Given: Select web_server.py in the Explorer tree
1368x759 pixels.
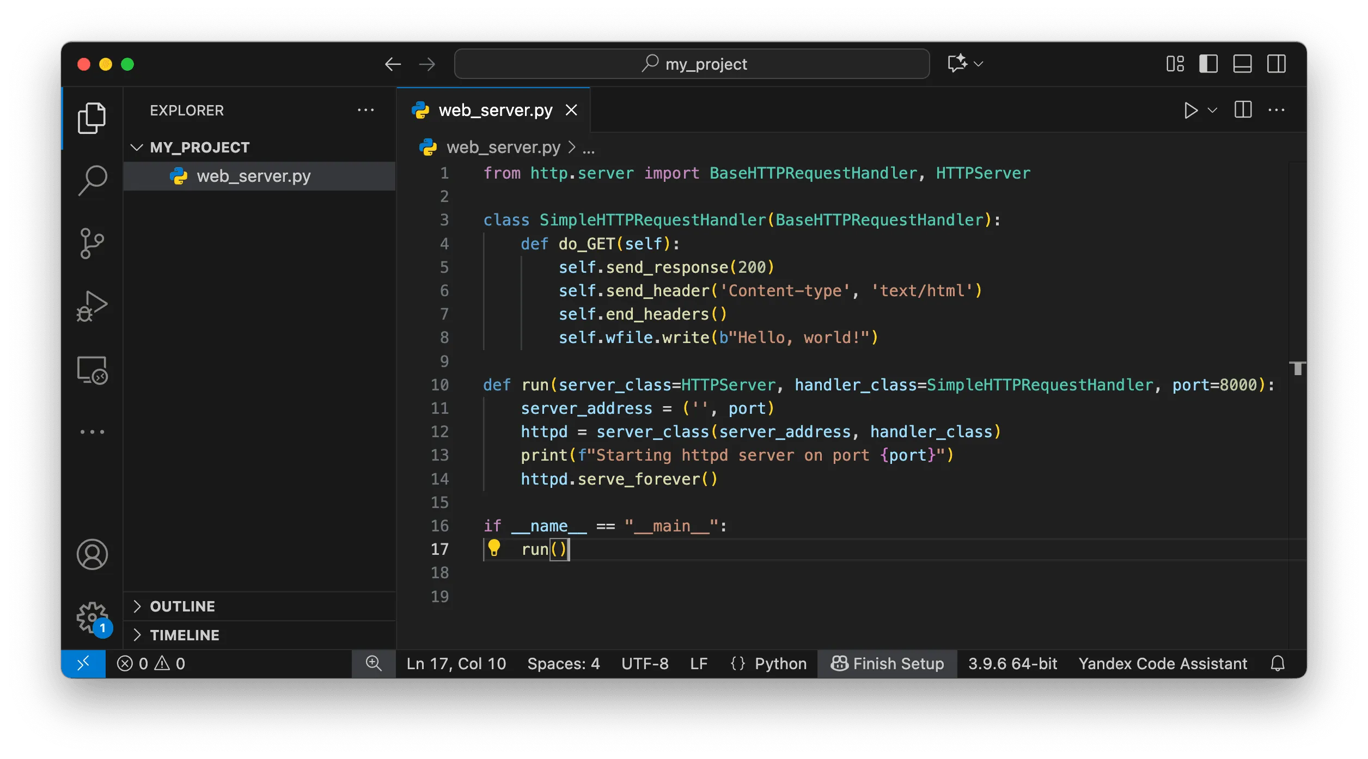Looking at the screenshot, I should point(253,176).
